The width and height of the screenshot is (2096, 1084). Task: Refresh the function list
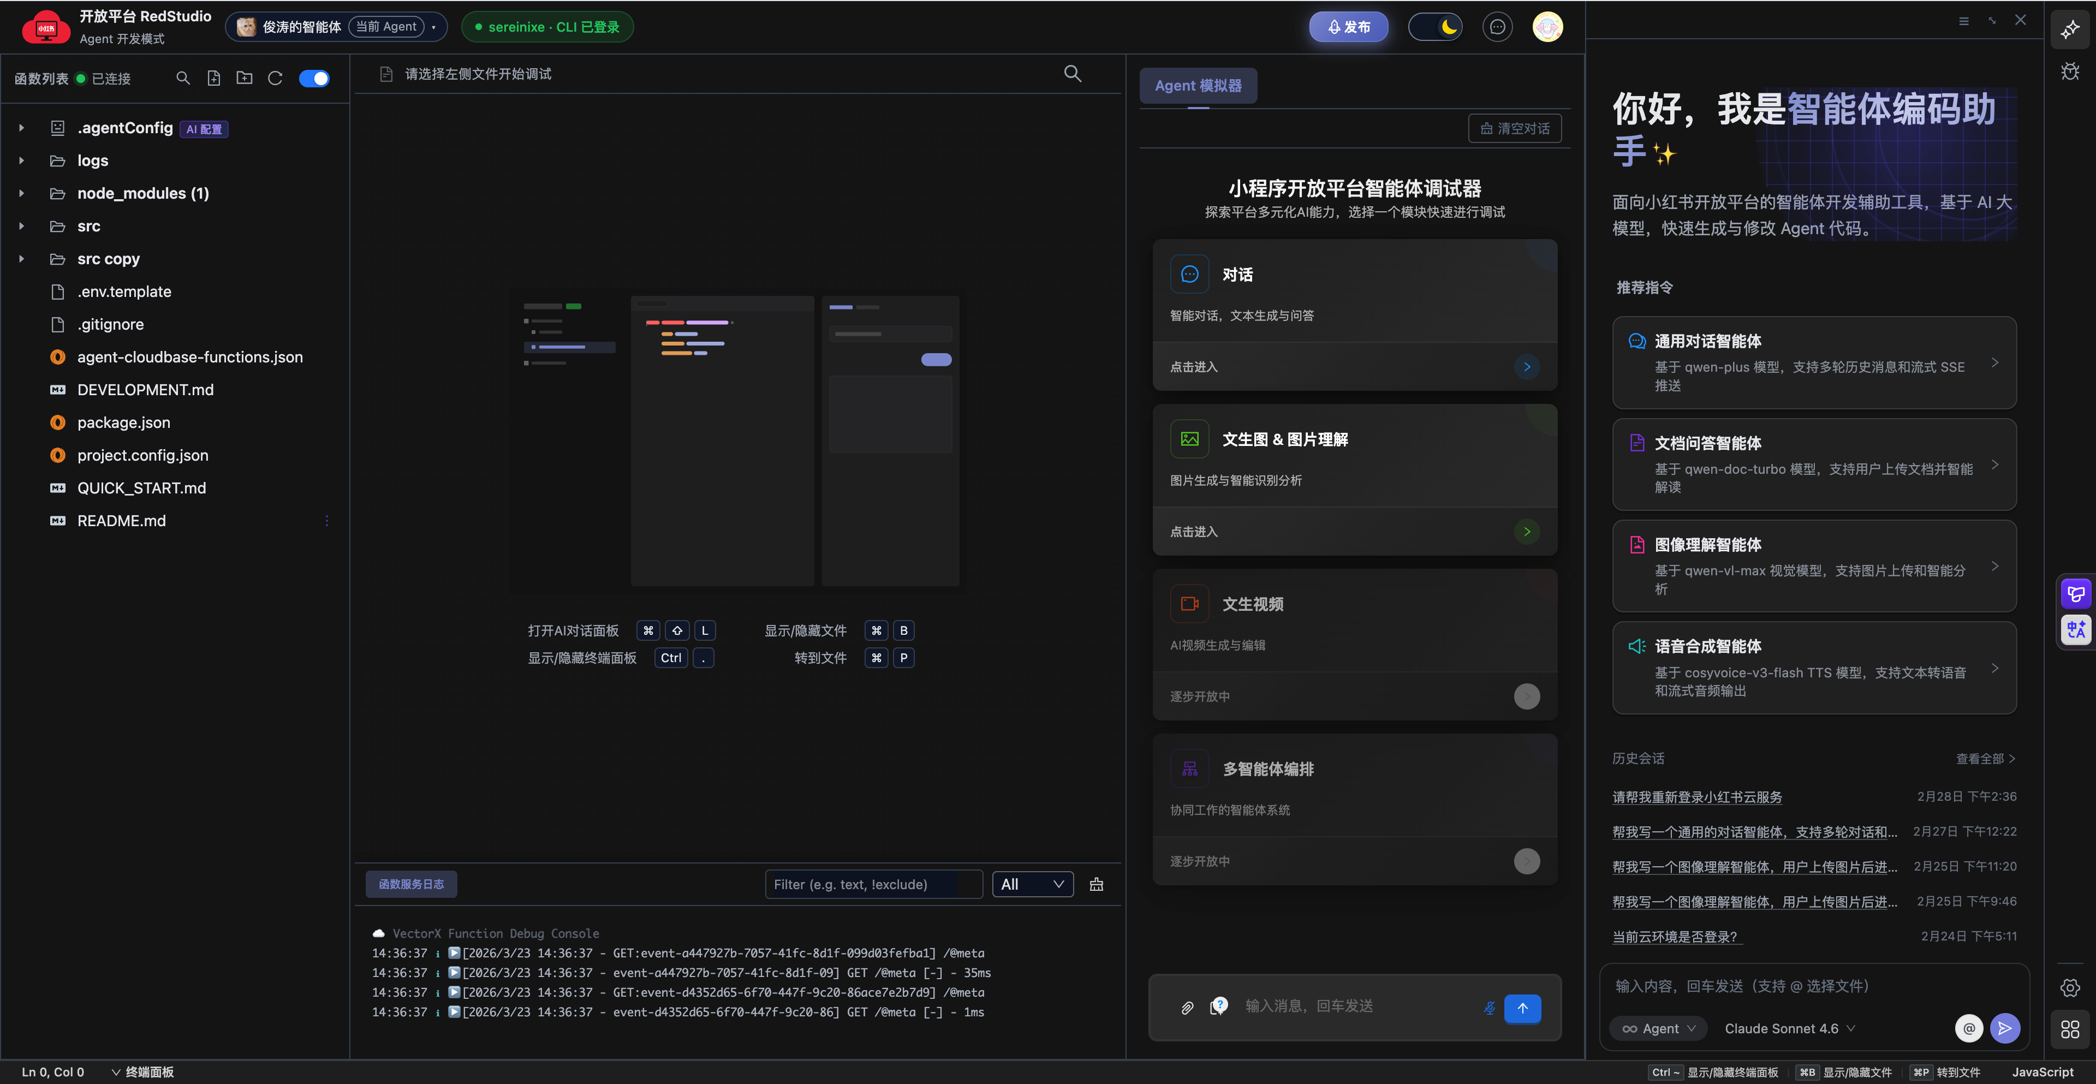(x=275, y=78)
